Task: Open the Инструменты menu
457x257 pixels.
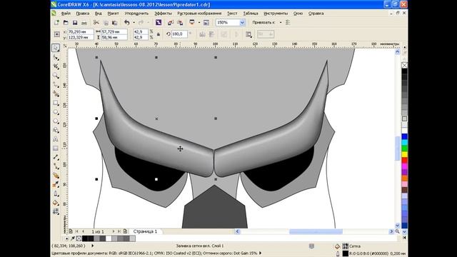Action: pos(276,14)
